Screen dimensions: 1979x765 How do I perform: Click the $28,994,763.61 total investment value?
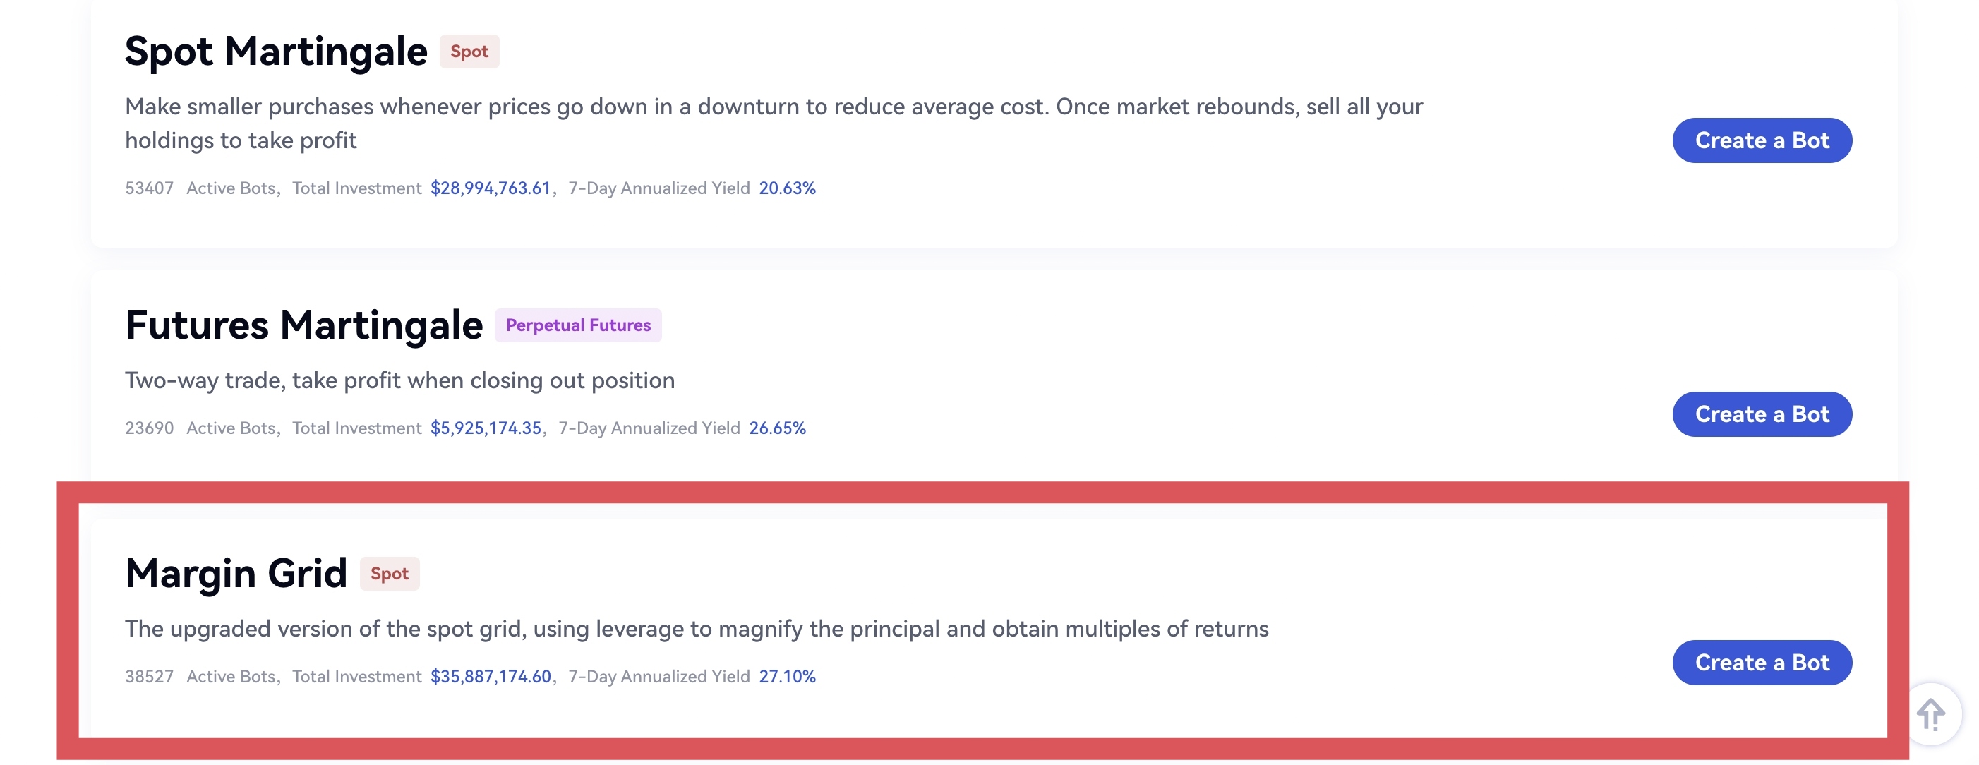490,188
